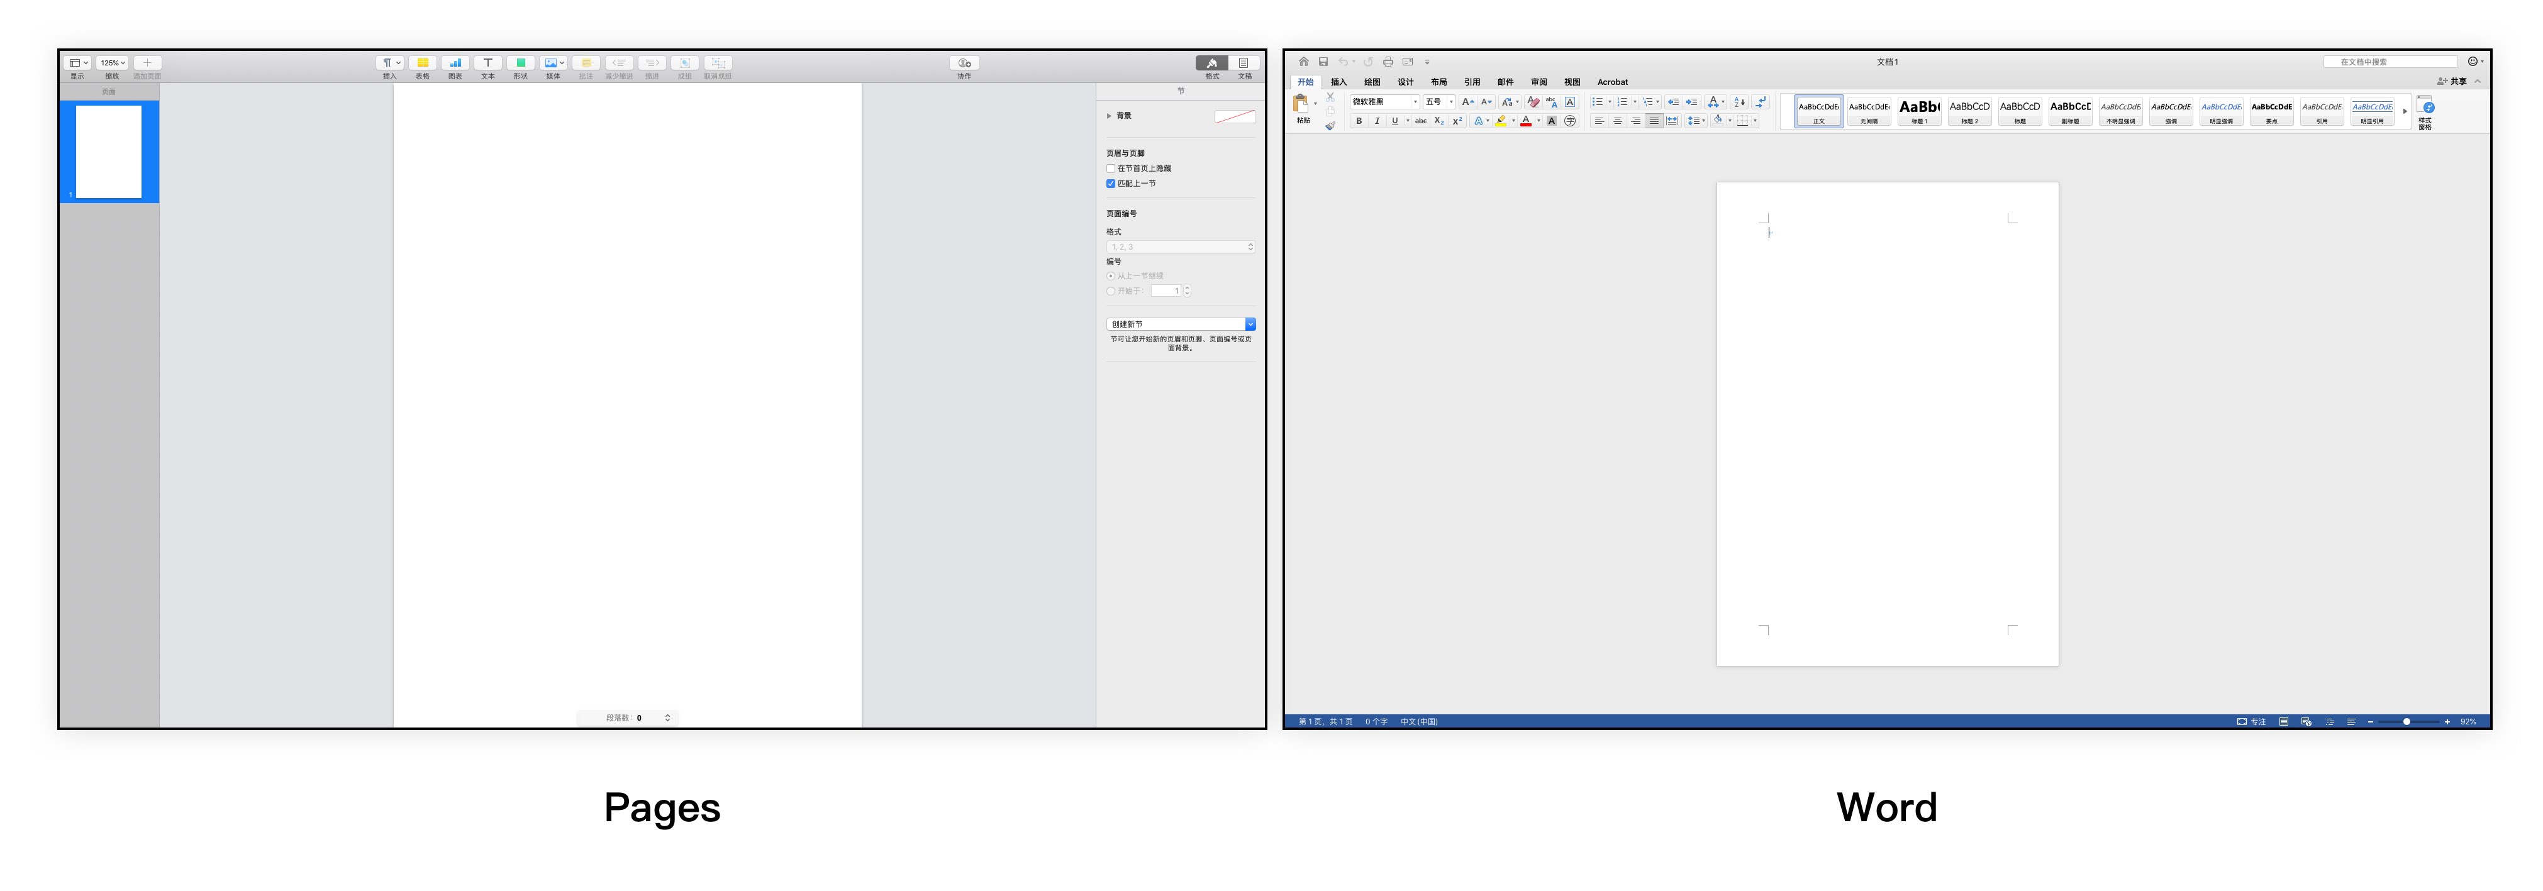
Task: Enable 在节首页上隐藏 checkbox
Action: point(1111,169)
